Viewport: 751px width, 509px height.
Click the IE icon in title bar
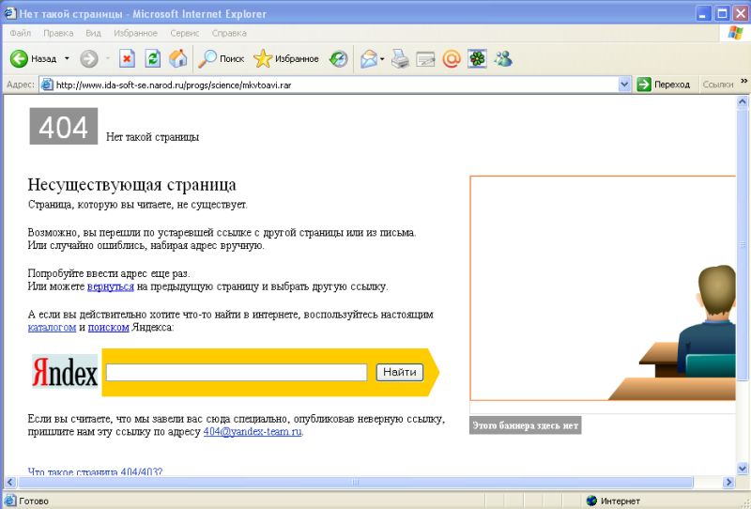click(9, 13)
